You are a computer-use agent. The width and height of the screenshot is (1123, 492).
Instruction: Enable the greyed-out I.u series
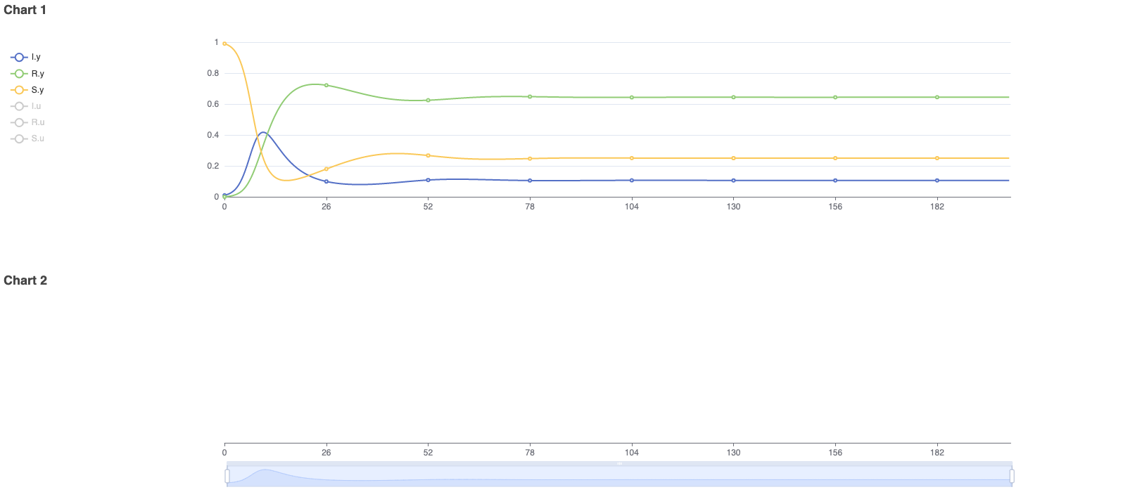26,106
